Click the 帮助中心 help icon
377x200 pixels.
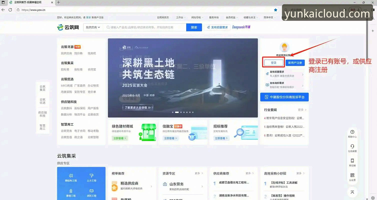coord(352,132)
